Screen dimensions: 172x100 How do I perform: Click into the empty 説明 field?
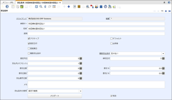[x=96, y=34]
